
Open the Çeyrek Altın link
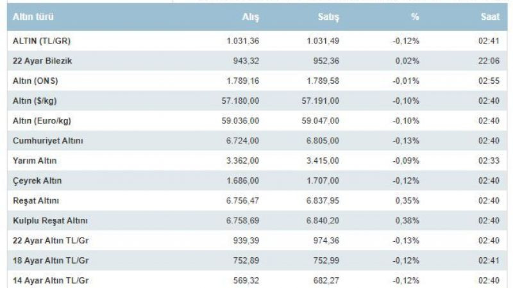[37, 180]
